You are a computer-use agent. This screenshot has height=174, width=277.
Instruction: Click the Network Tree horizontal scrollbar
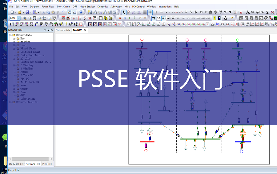tap(30, 159)
